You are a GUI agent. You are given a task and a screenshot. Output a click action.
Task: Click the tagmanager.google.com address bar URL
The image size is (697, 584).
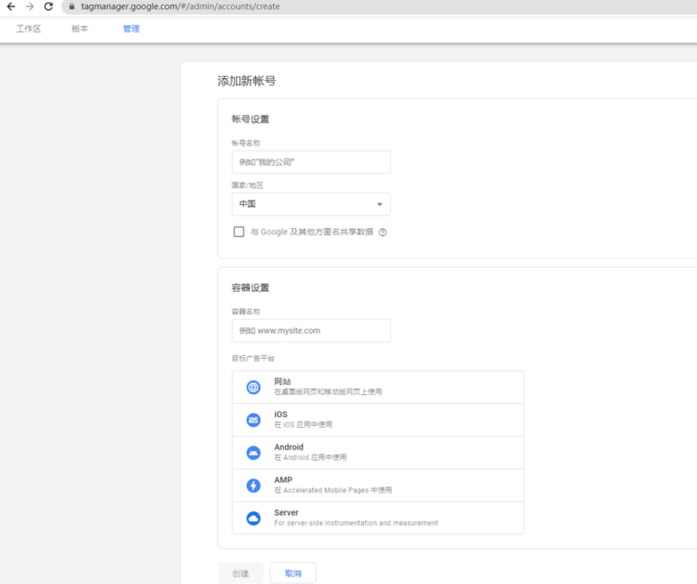point(180,6)
